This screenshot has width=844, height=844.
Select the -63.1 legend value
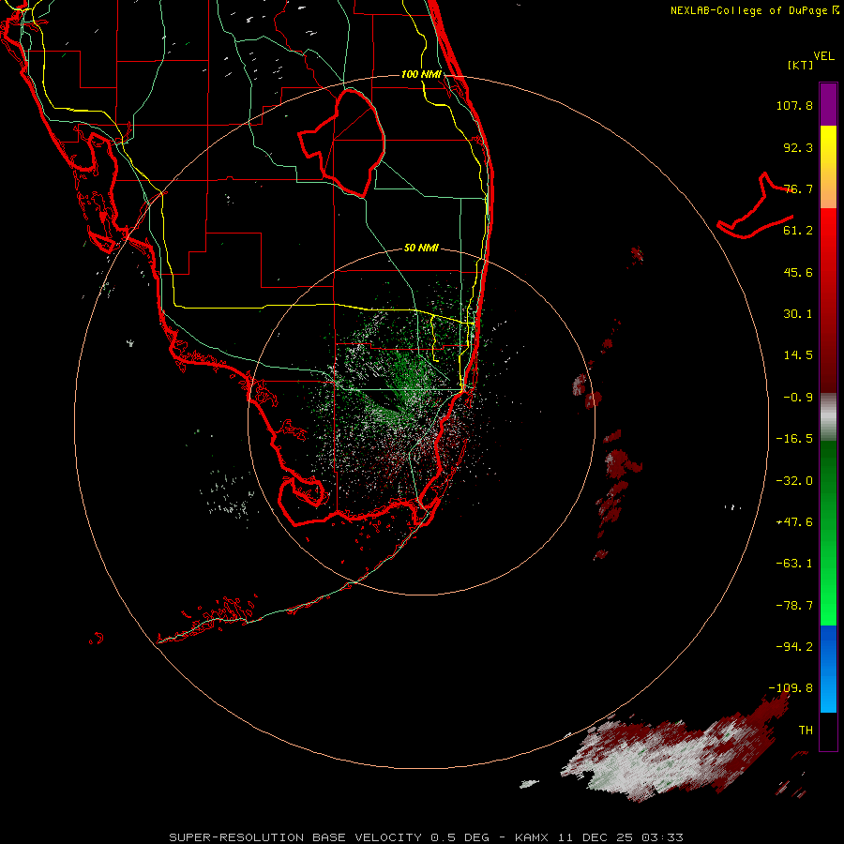(x=794, y=564)
